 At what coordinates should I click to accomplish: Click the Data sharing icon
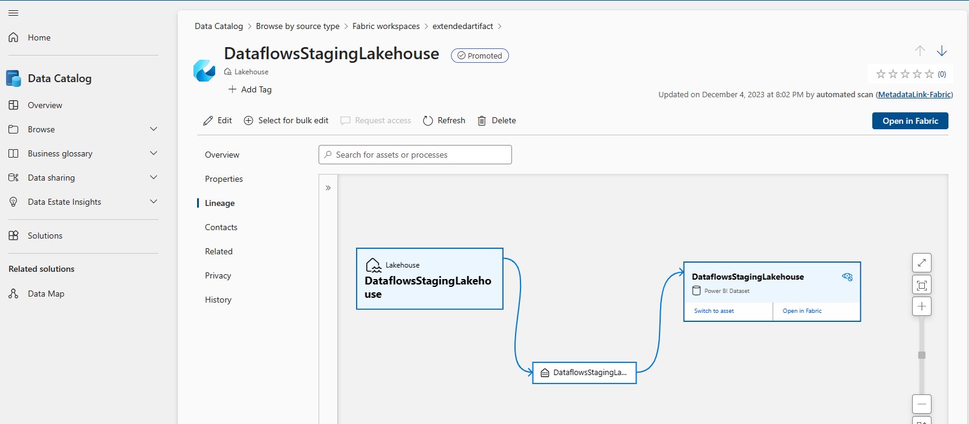13,178
